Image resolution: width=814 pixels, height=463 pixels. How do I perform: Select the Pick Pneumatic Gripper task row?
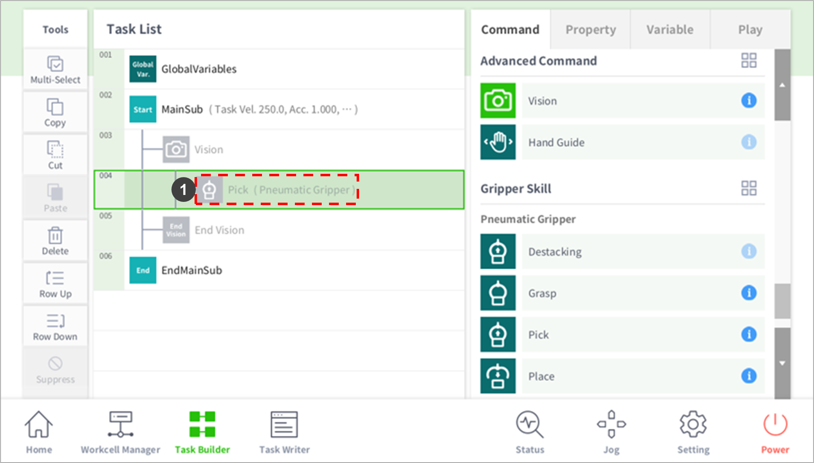click(x=291, y=190)
